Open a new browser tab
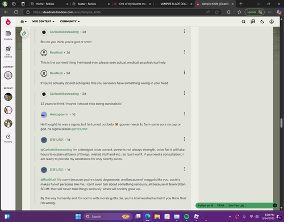The image size is (284, 222). [x=241, y=4]
